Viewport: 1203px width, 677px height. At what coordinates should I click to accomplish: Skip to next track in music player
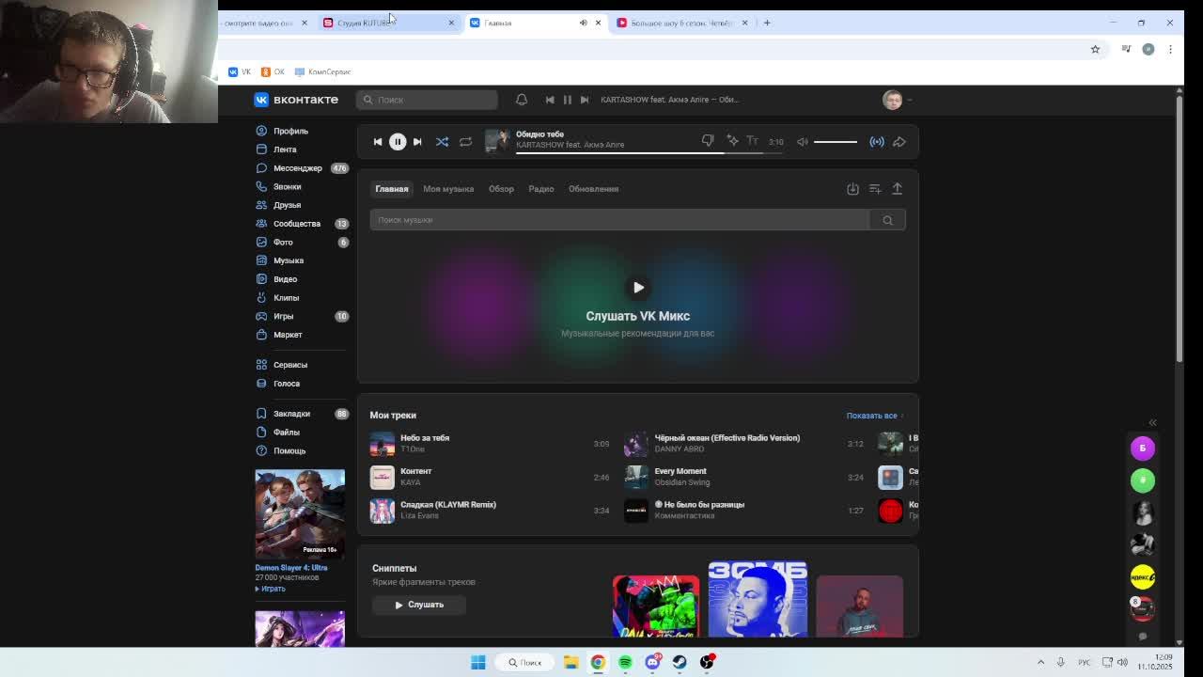click(x=417, y=142)
